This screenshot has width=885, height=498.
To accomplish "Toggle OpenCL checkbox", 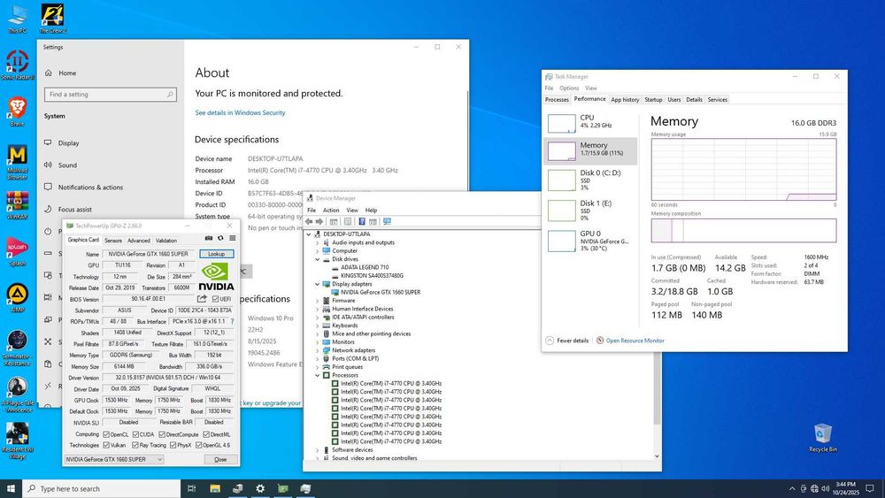I will pos(105,434).
